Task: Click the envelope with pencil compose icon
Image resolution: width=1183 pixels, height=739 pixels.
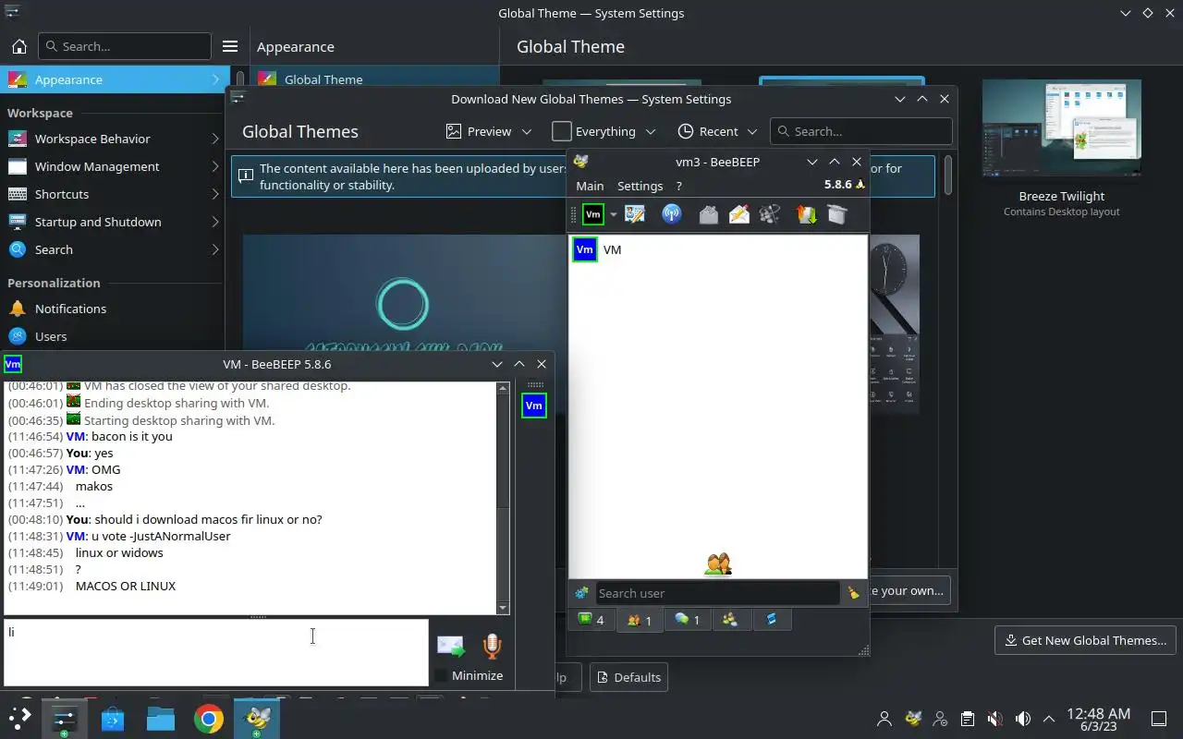Action: coord(739,214)
